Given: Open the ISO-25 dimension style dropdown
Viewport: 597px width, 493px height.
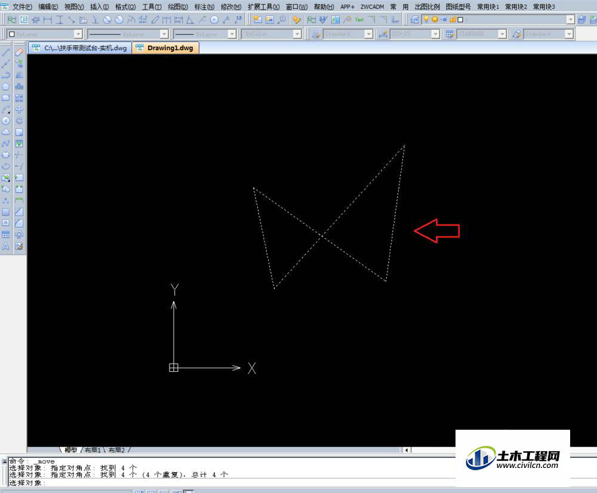Looking at the screenshot, I should 436,34.
